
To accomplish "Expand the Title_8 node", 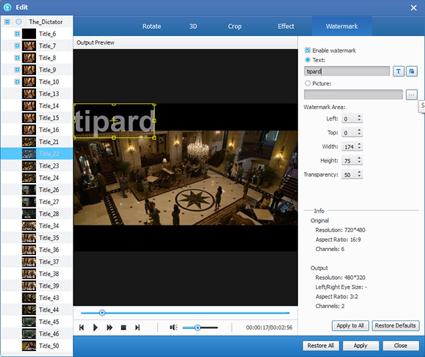I will (x=17, y=58).
